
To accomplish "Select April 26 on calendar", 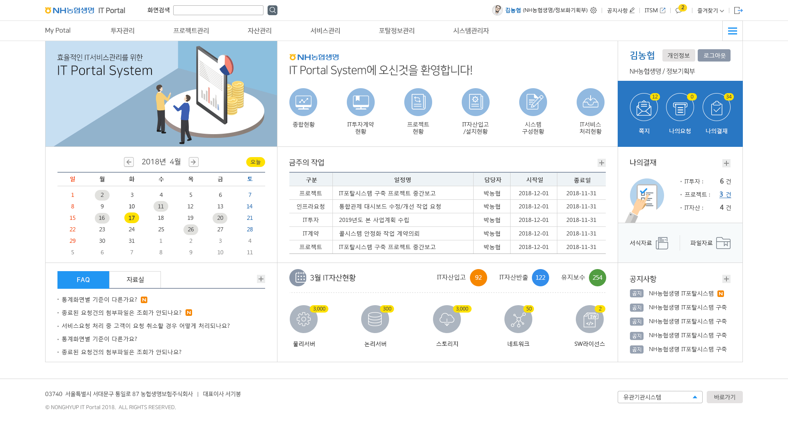I will click(x=191, y=229).
